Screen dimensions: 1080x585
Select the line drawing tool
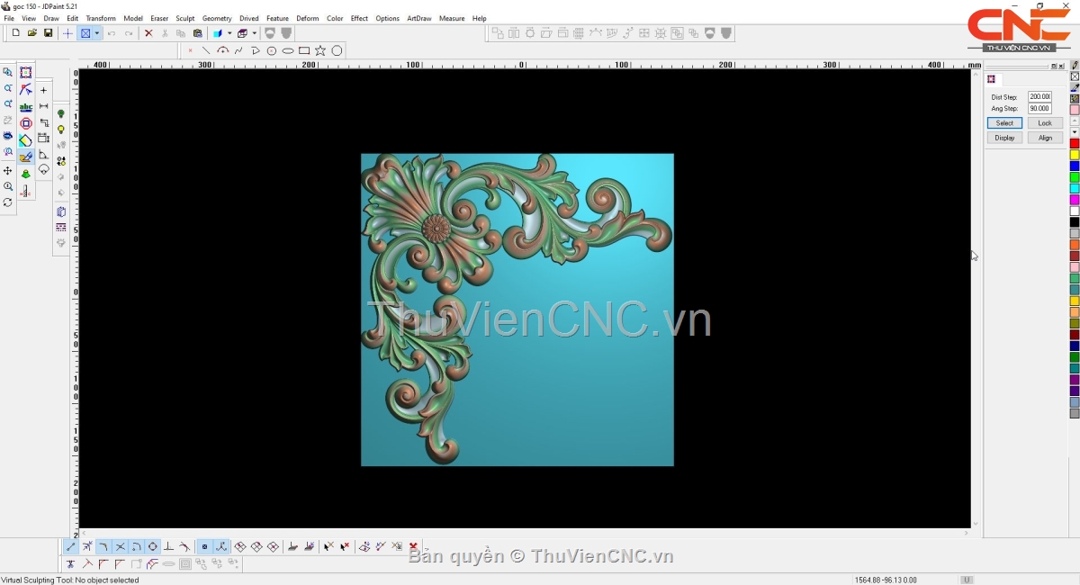(x=206, y=50)
